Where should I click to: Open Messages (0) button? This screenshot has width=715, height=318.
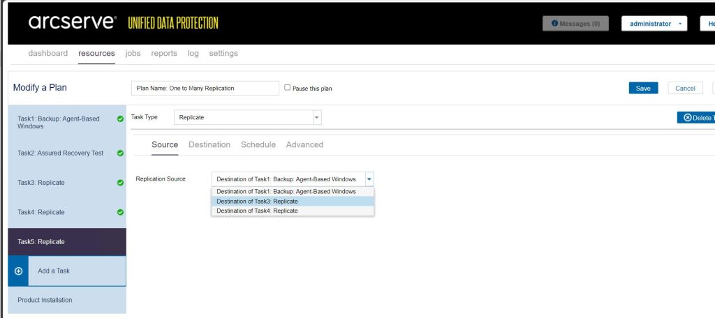(x=575, y=24)
